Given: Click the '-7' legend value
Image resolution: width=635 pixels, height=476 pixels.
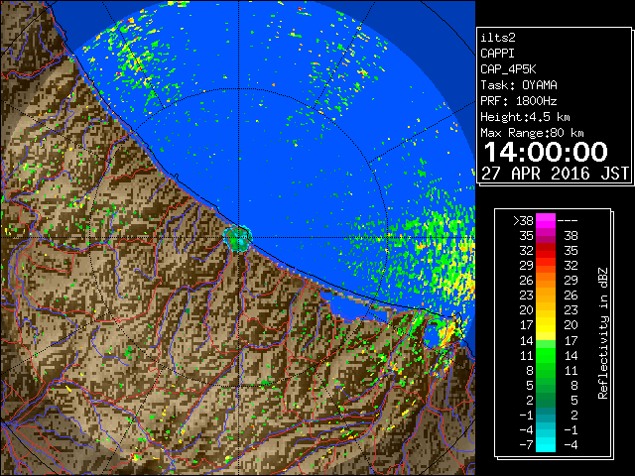Looking at the screenshot, I should [x=527, y=445].
